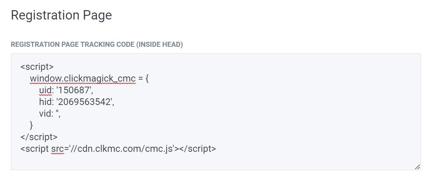Click the opening curly brace after equals sign
Viewport: 426px width, 176px height.
click(147, 78)
